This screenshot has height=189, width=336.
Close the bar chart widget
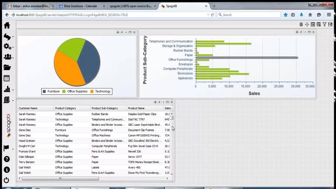click(x=313, y=32)
